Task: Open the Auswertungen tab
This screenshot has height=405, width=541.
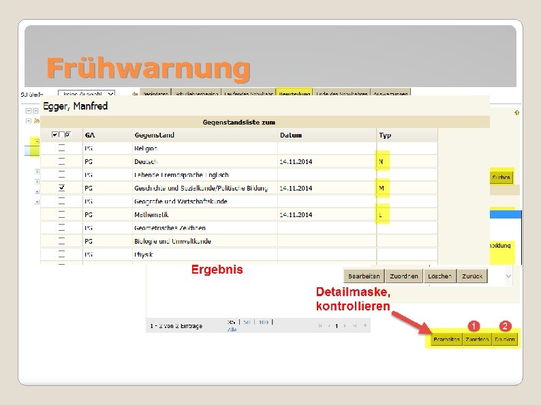Action: click(x=390, y=93)
